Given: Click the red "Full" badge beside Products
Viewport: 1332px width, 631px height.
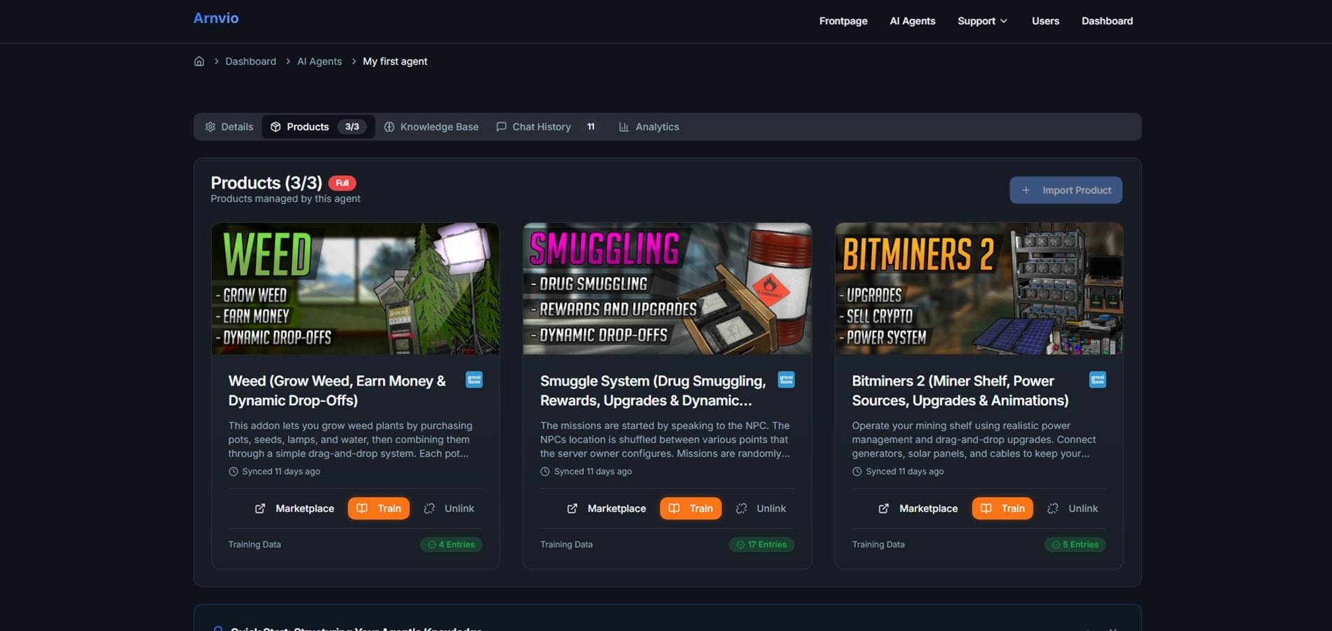Looking at the screenshot, I should click(x=342, y=183).
